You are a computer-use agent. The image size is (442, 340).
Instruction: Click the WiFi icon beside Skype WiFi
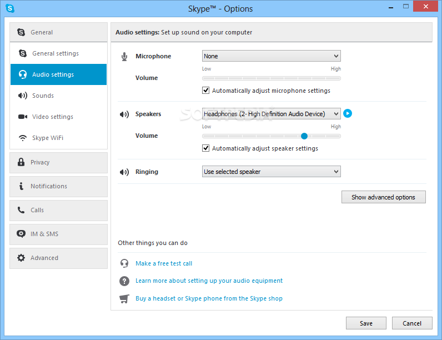[23, 138]
